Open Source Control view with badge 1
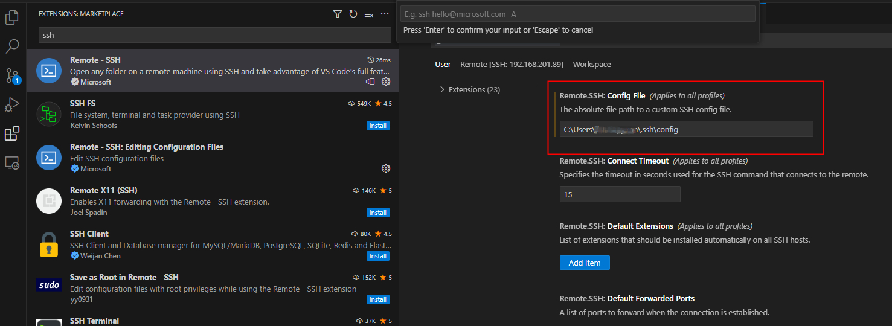892x326 pixels. pyautogui.click(x=12, y=75)
